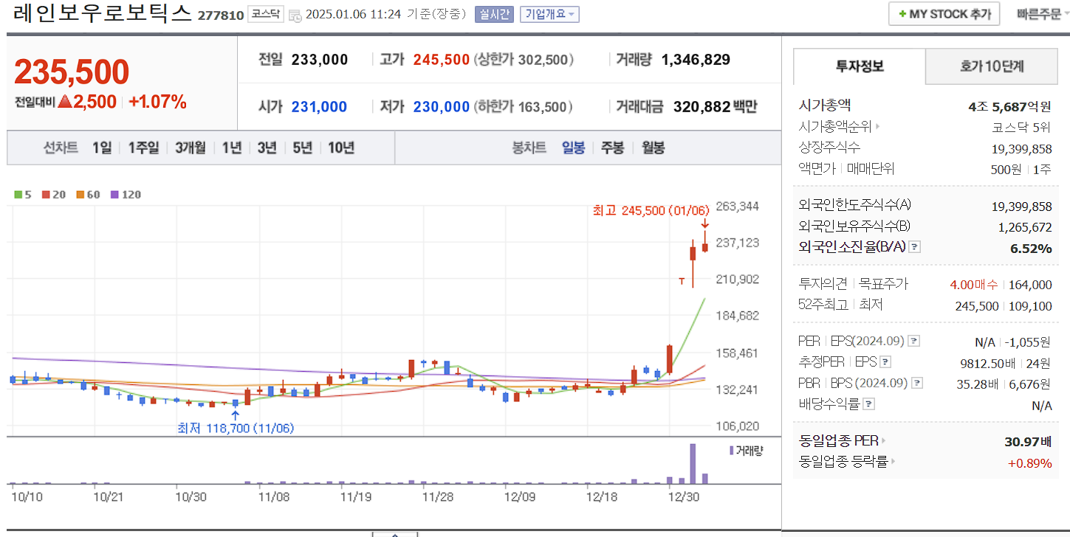
Task: Select the 일봉 daily candle chart
Action: point(573,148)
